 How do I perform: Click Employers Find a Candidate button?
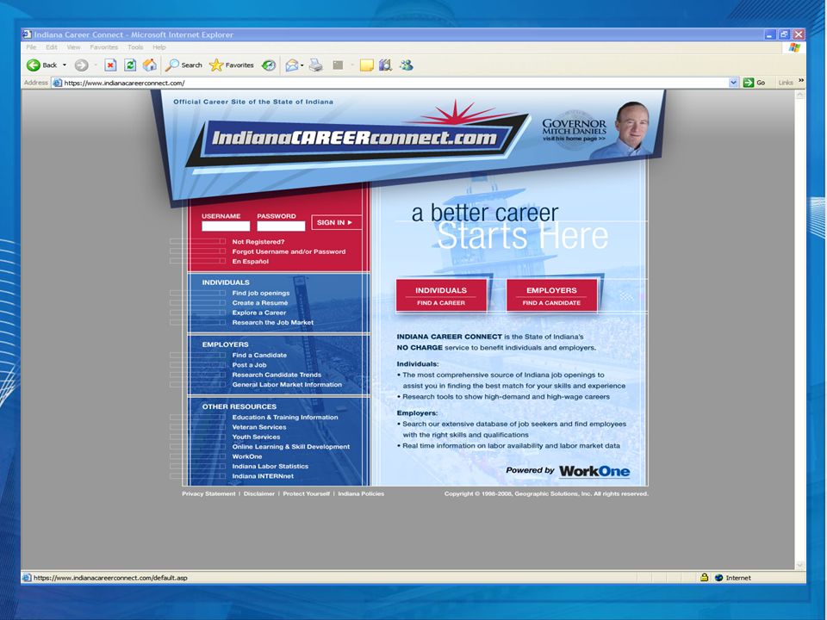551,295
